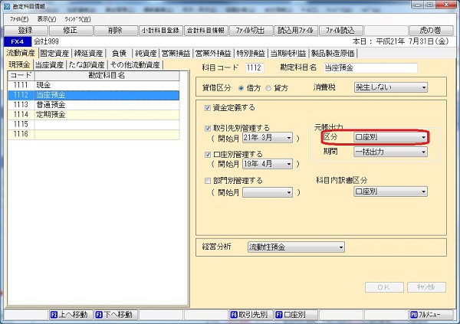Select the empty row coded 1115

pos(94,124)
